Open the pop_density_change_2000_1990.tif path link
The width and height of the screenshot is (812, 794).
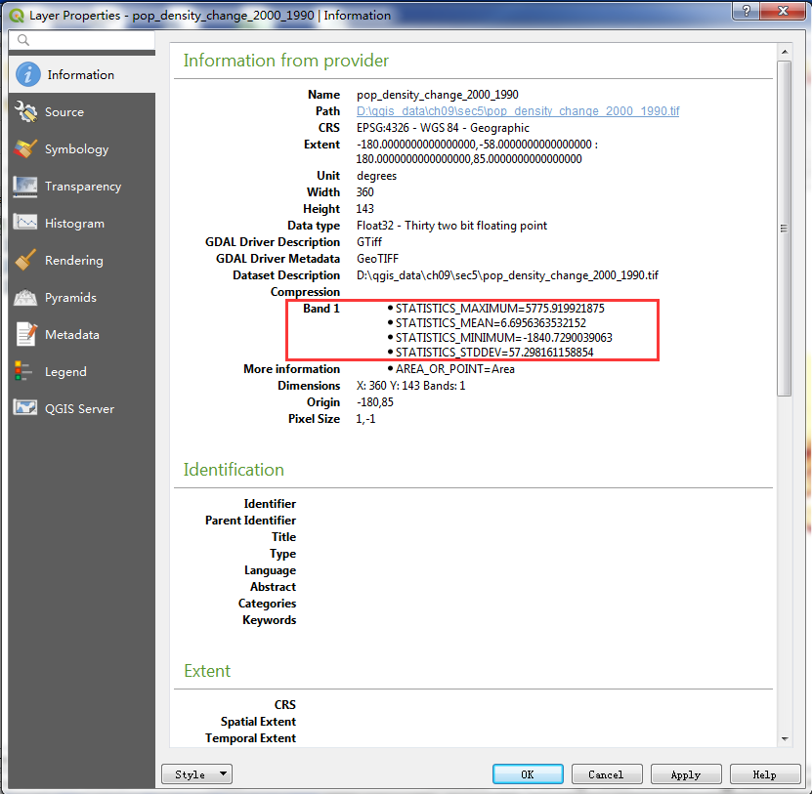tap(518, 111)
